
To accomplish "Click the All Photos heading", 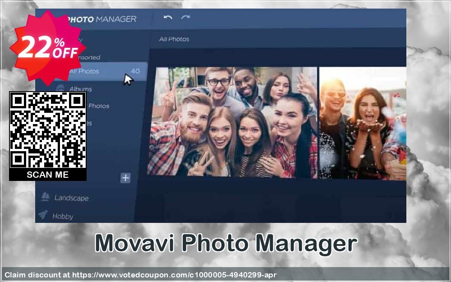I will pyautogui.click(x=174, y=39).
